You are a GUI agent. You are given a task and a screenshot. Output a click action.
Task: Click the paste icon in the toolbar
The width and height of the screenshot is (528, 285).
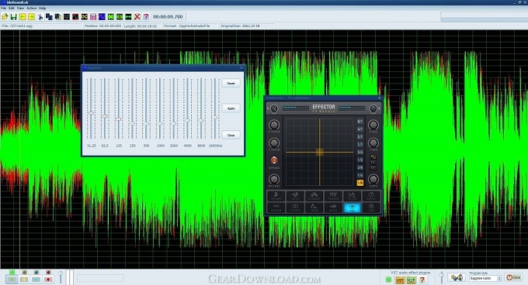(58, 16)
